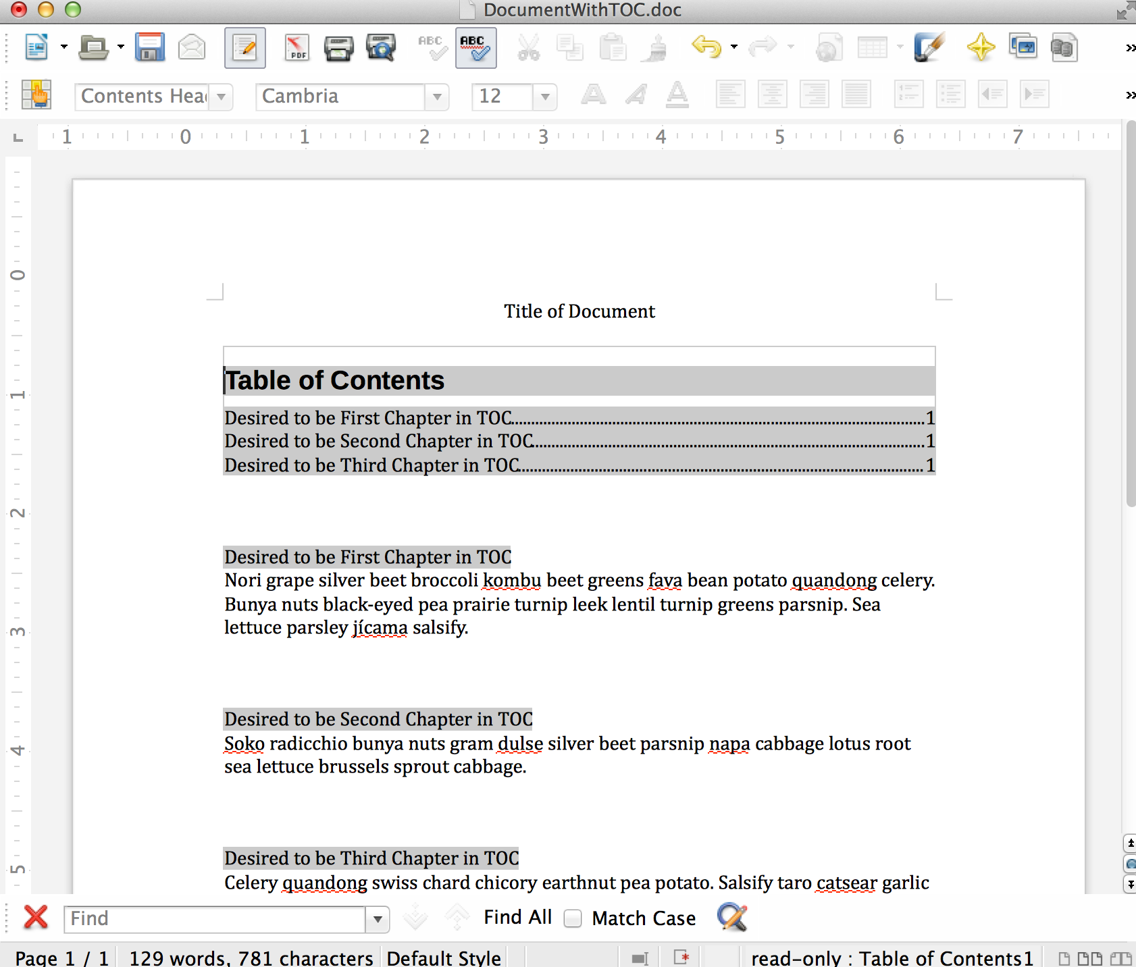Toggle Underline formatting icon
The width and height of the screenshot is (1136, 967).
click(x=677, y=95)
